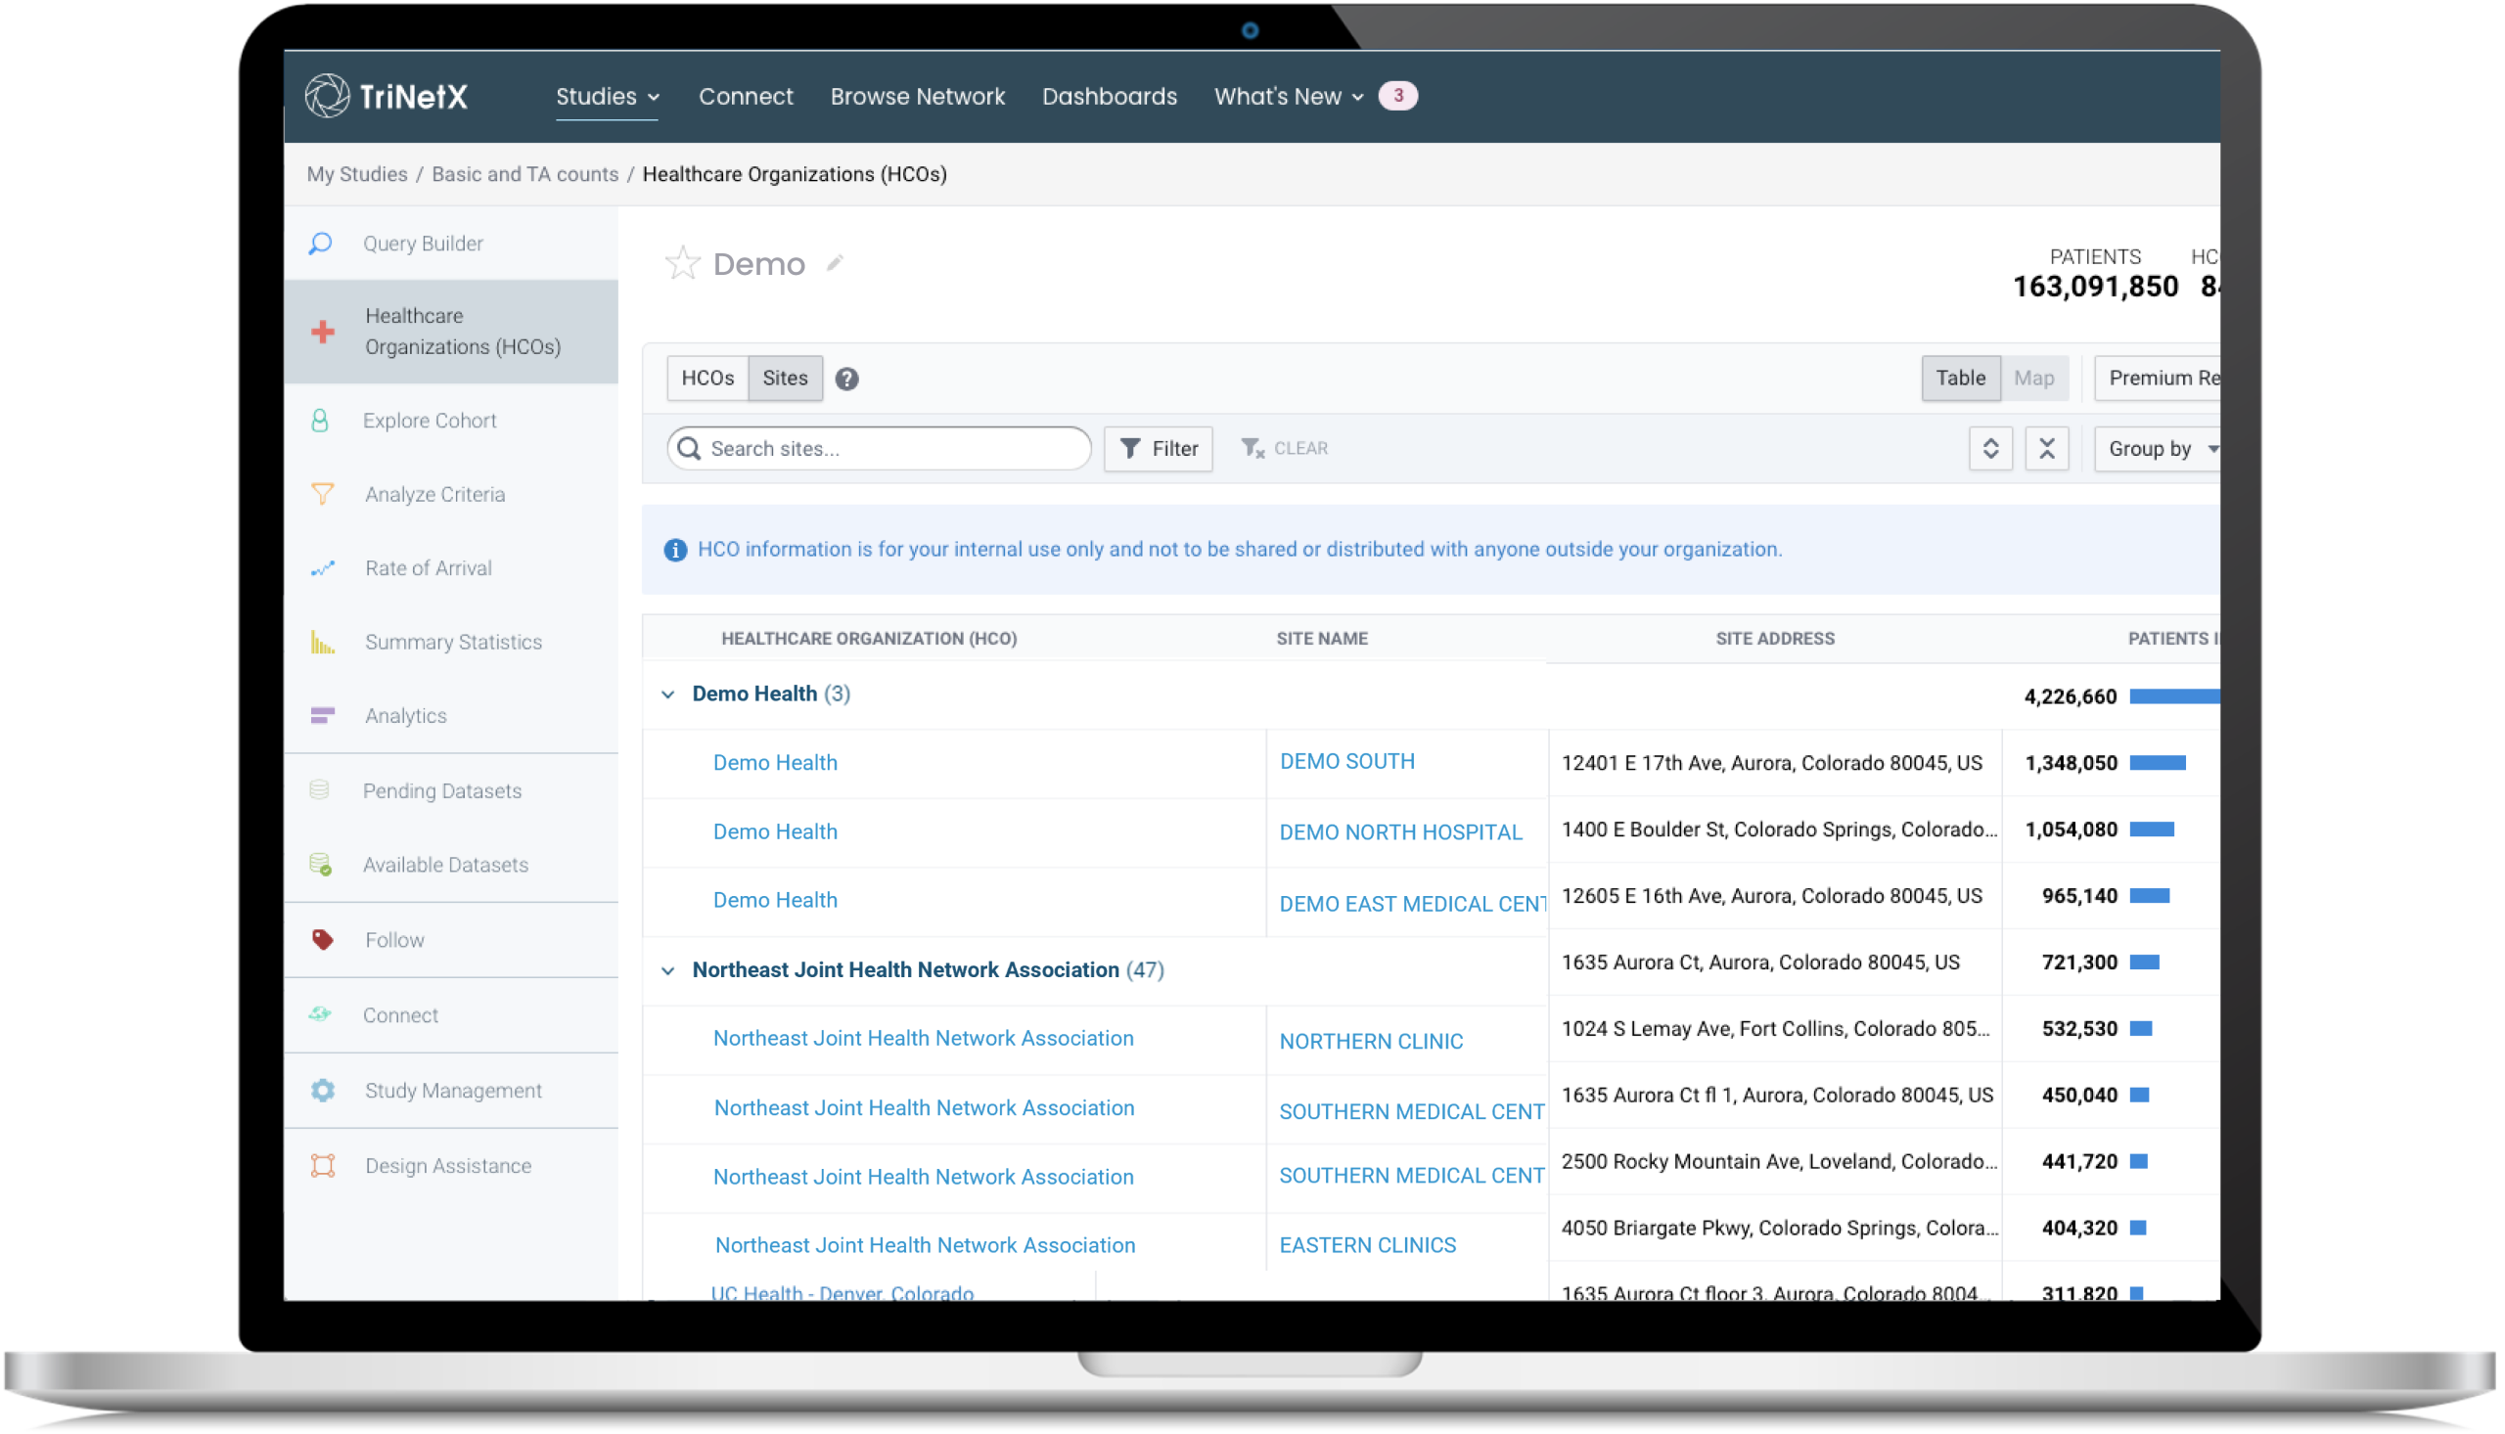This screenshot has height=1434, width=2505.
Task: Open Study Management gear item
Action: pyautogui.click(x=452, y=1091)
